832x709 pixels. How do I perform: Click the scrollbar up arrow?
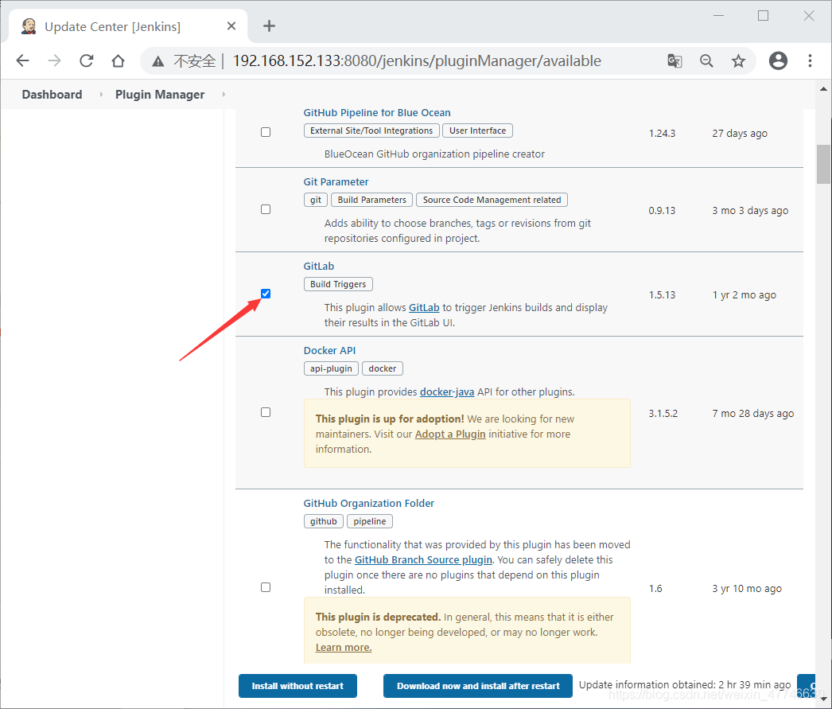coord(823,88)
